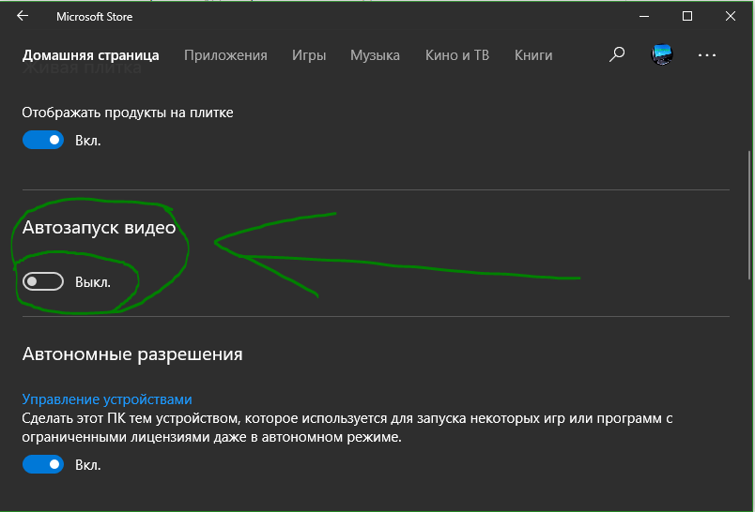This screenshot has width=755, height=512.
Task: Go back using the back arrow
Action: pyautogui.click(x=23, y=16)
